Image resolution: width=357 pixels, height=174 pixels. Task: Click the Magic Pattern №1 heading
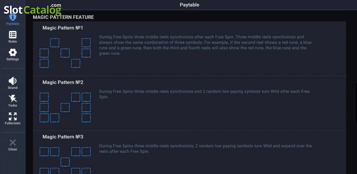point(63,28)
